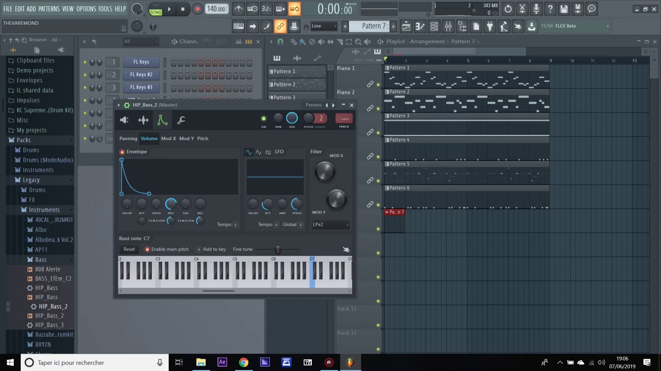Image resolution: width=661 pixels, height=371 pixels.
Task: Toggle the link to controller chain button
Action: tap(280, 26)
